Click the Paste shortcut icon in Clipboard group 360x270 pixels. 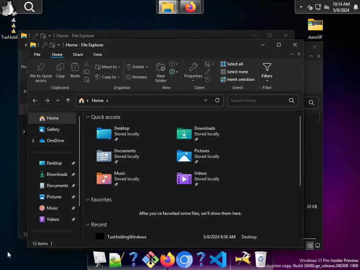coord(86,79)
